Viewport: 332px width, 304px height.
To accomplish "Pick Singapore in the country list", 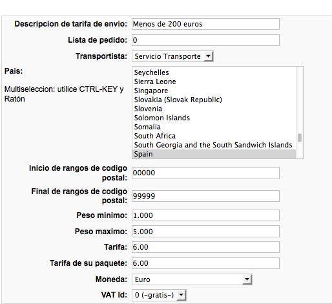I will click(214, 91).
